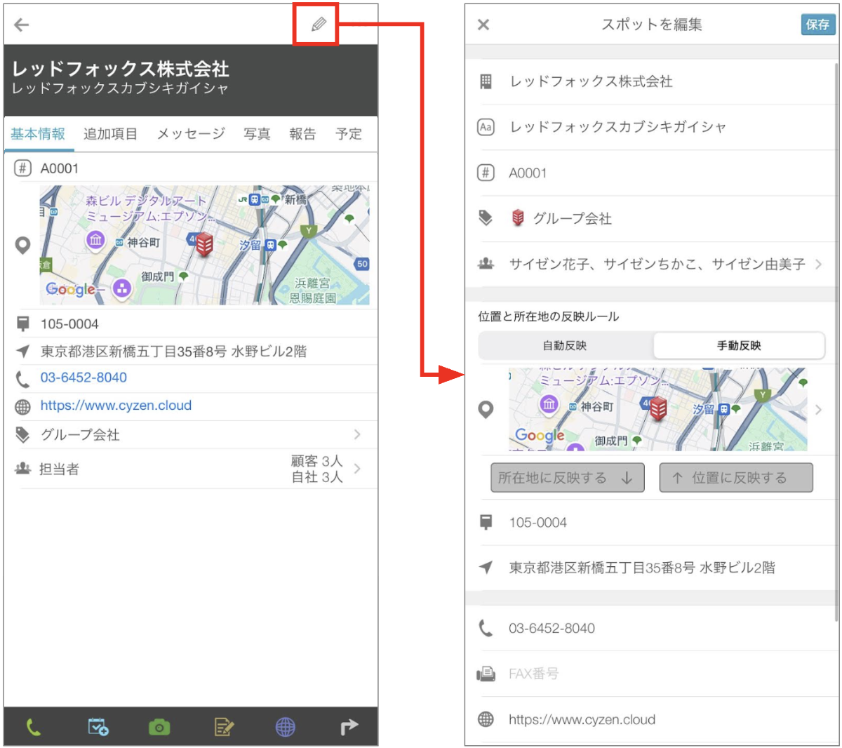Select 自動反映 option
Image resolution: width=842 pixels, height=748 pixels.
click(566, 345)
